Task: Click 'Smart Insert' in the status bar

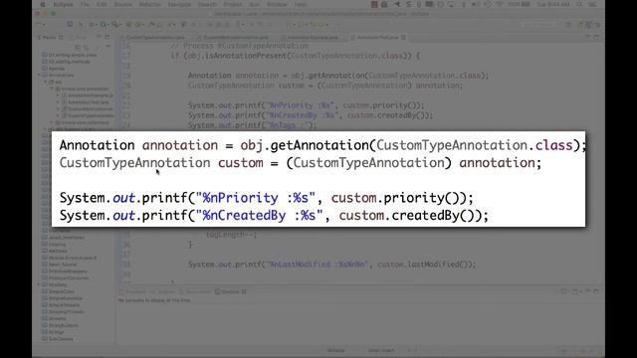Action: (x=381, y=350)
